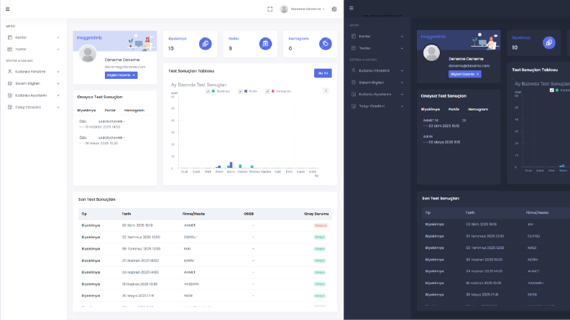The image size is (570, 320).
Task: Click Kullanıcı Ayarlarım icon in light sidebar
Action: point(10,95)
